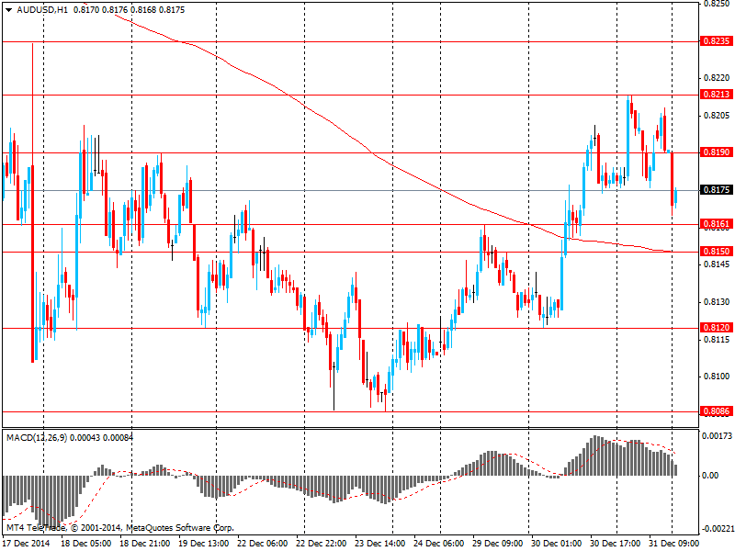Select the 30 Dec 01:00 time label
Image resolution: width=735 pixels, height=551 pixels.
click(557, 543)
